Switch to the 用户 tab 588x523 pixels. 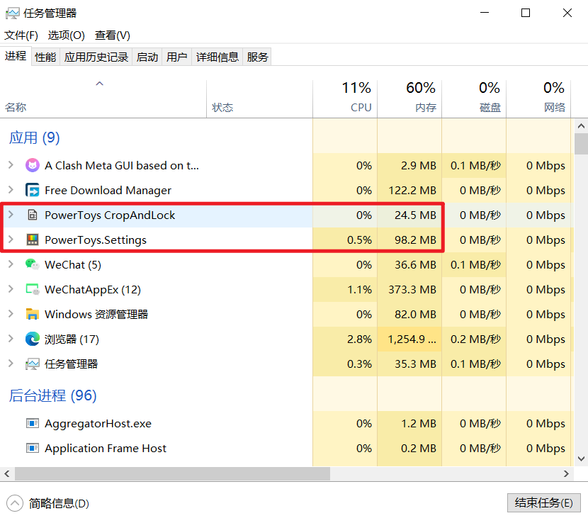176,57
